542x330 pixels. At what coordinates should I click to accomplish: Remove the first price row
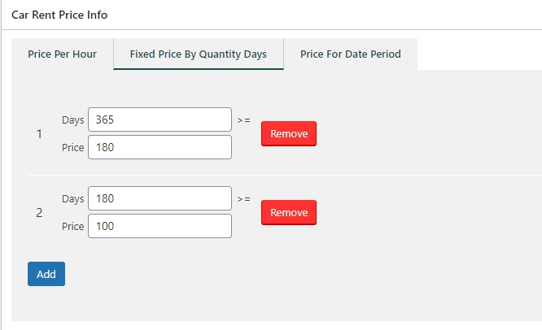(288, 134)
